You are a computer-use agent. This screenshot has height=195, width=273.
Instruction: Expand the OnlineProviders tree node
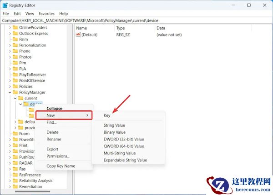click(10, 27)
